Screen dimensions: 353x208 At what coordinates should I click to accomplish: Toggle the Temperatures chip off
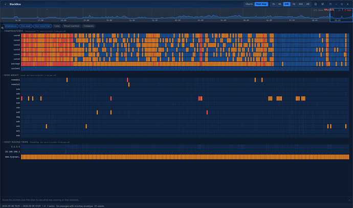(x=11, y=26)
